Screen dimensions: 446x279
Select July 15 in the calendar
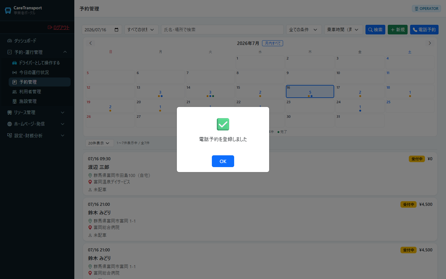260,91
